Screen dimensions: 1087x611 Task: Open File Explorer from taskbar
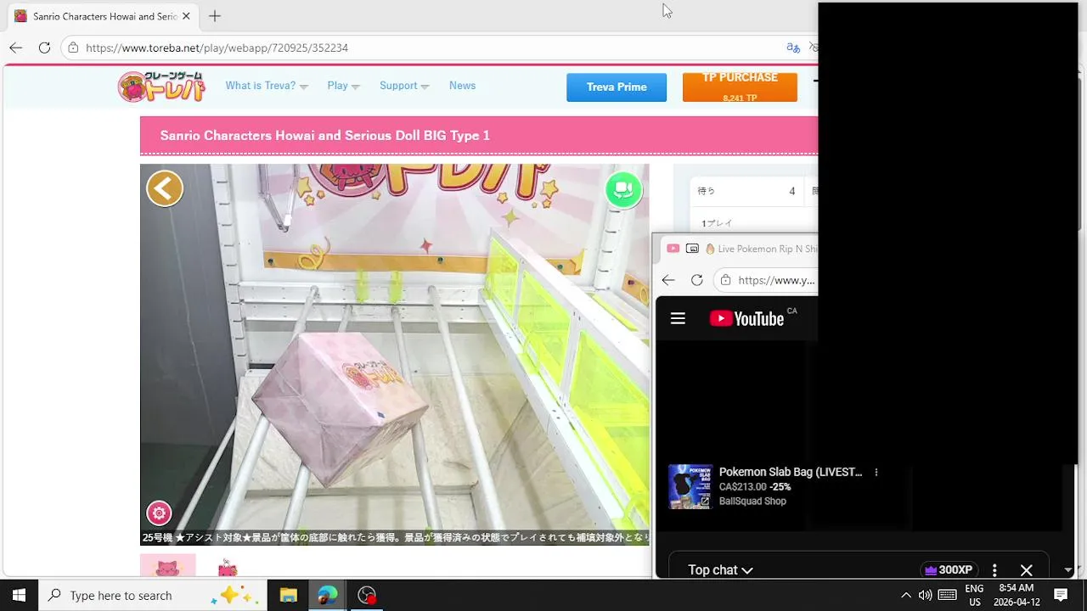(288, 595)
